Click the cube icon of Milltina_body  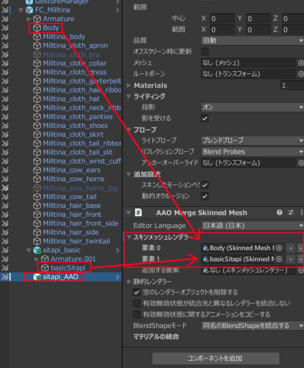(x=37, y=37)
